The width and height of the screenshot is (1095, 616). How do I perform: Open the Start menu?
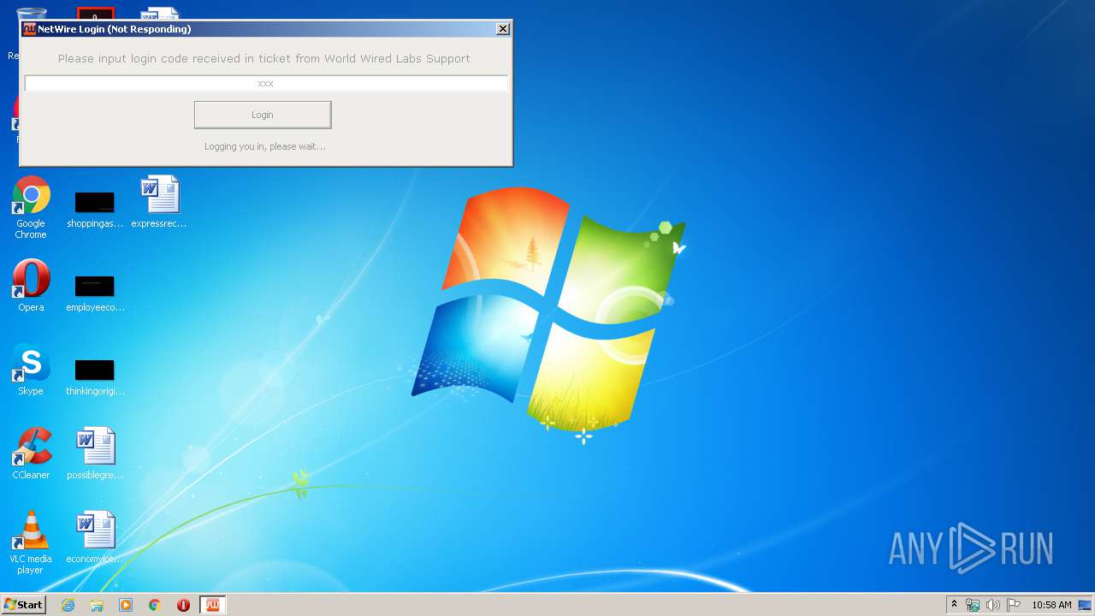tap(23, 604)
